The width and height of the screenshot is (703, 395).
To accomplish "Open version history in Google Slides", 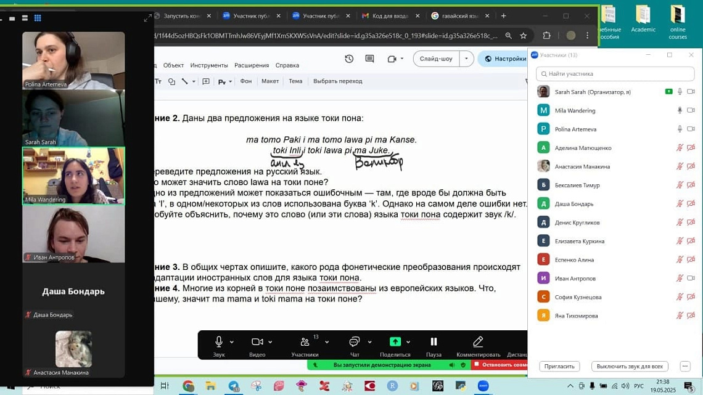I will pos(348,59).
